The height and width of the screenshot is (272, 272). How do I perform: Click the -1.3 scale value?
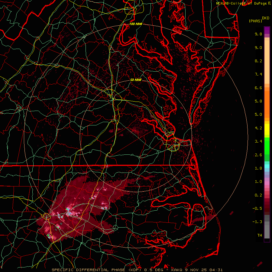[x=257, y=222]
